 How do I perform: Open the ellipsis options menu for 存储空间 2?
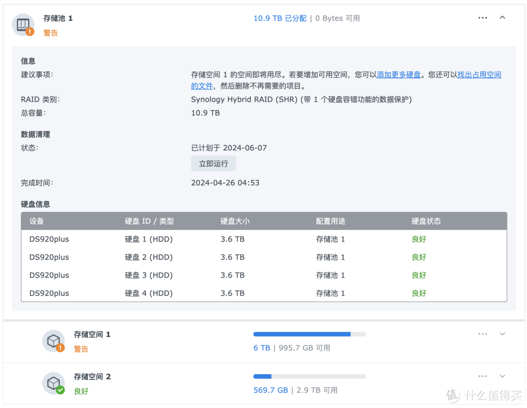pyautogui.click(x=483, y=376)
